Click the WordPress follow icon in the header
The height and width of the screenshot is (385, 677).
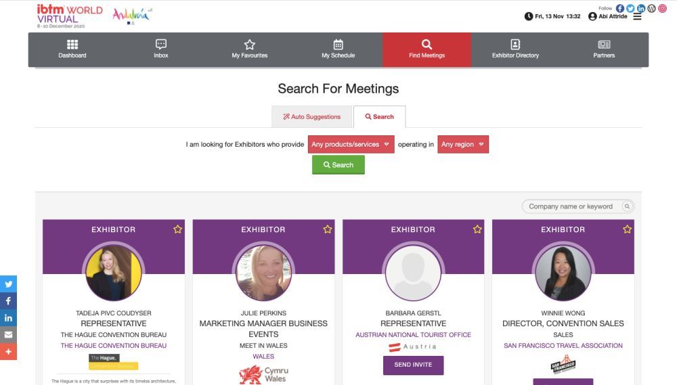coord(651,8)
